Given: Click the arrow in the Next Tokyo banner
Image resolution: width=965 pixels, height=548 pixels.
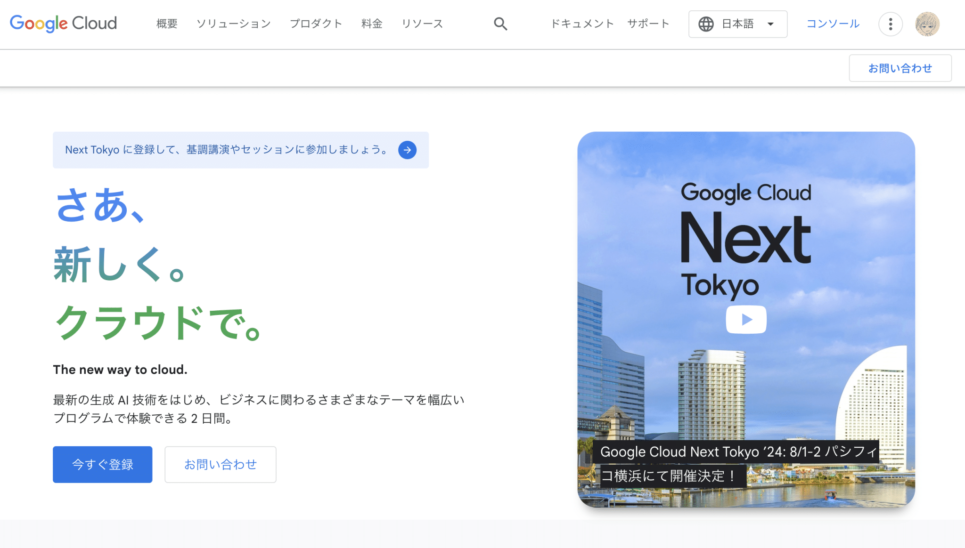Looking at the screenshot, I should point(407,150).
